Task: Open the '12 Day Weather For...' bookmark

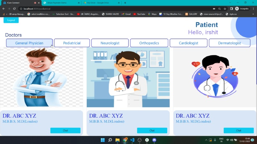Action: pyautogui.click(x=171, y=14)
